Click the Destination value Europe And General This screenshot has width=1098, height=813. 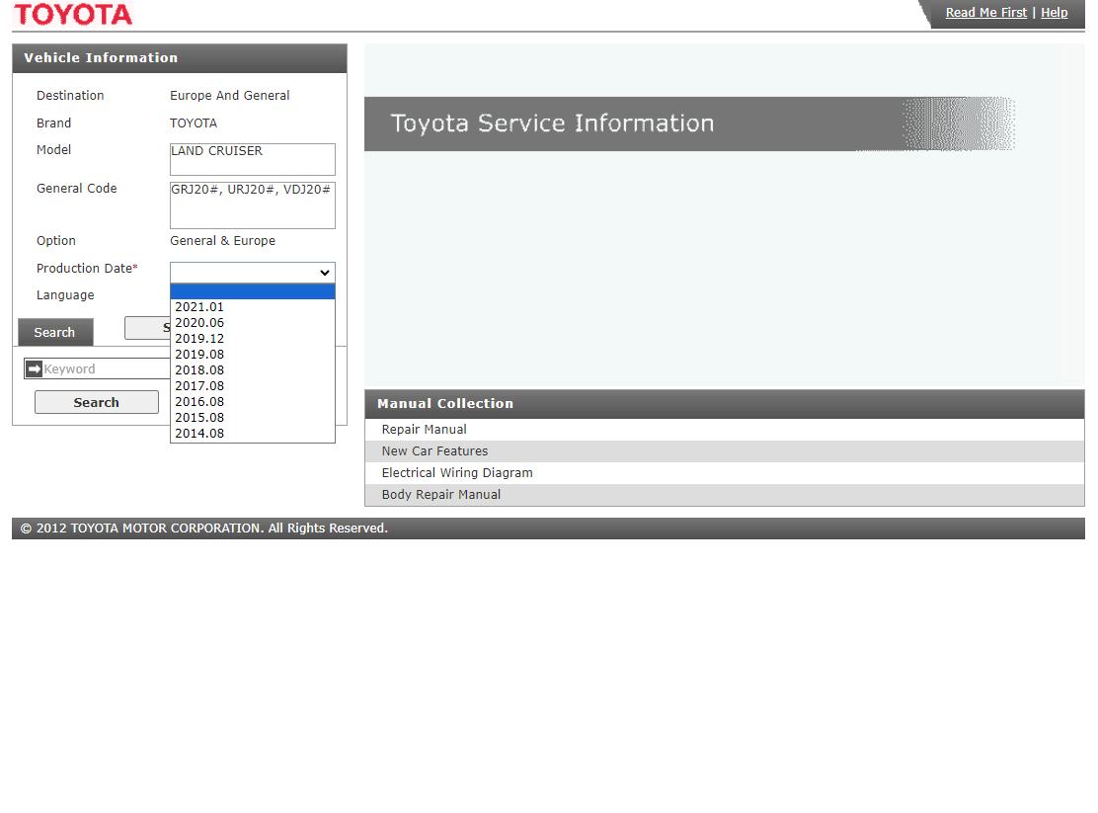point(230,95)
